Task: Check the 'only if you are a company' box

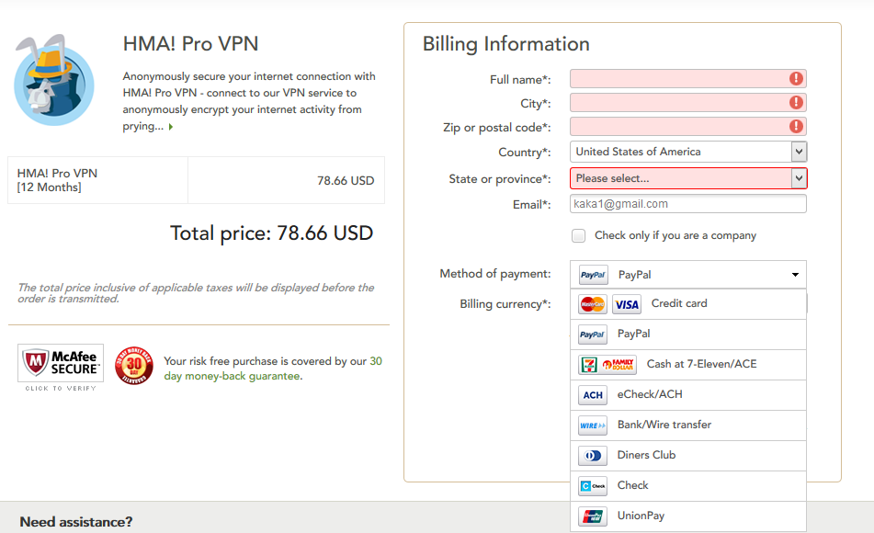Action: 579,236
